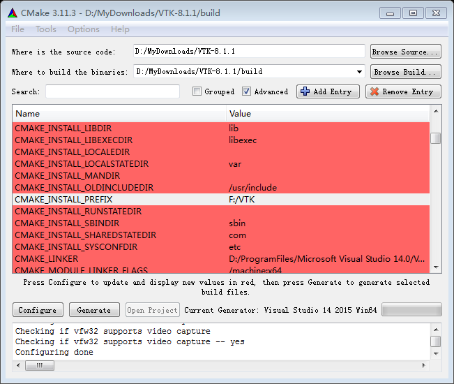Click the Configure button
454x384 pixels.
coord(38,310)
